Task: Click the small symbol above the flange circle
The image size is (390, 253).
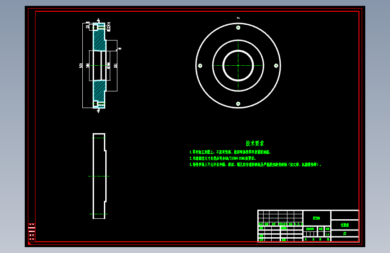Action: point(238,18)
